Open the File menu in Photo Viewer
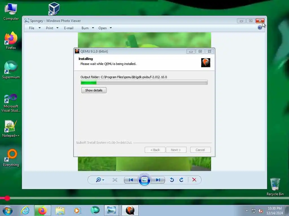The image size is (289, 216). coord(32,28)
